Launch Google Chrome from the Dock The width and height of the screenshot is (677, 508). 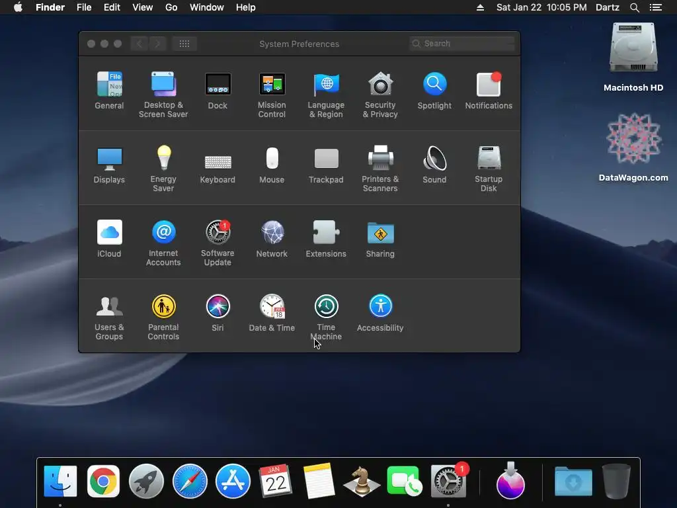click(103, 481)
